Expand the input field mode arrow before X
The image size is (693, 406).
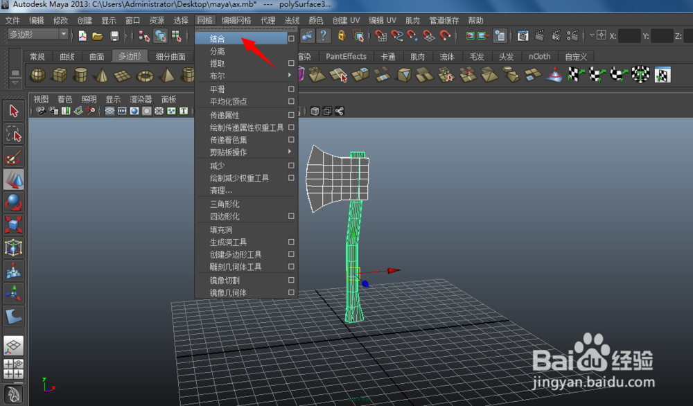[x=592, y=35]
